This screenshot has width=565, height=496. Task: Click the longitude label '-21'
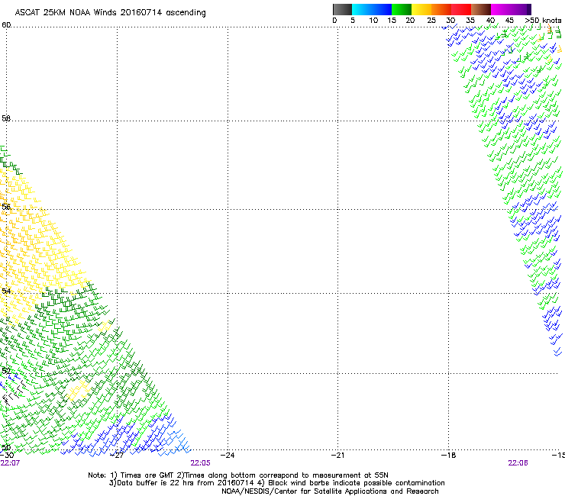pos(338,456)
